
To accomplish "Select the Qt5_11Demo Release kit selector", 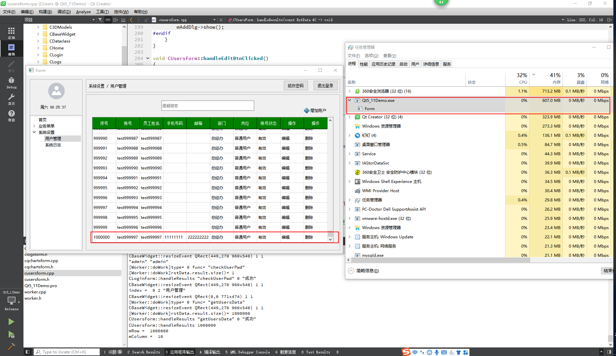I will (x=11, y=301).
